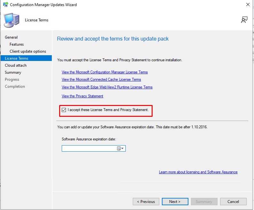
Task: Go to Features step in sidebar
Action: point(17,44)
